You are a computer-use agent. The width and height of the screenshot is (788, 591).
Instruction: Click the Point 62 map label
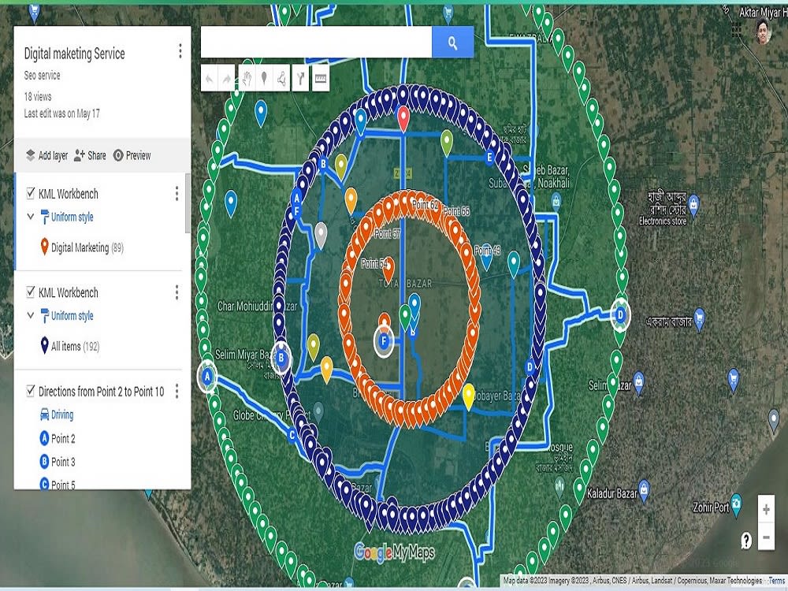click(x=426, y=205)
